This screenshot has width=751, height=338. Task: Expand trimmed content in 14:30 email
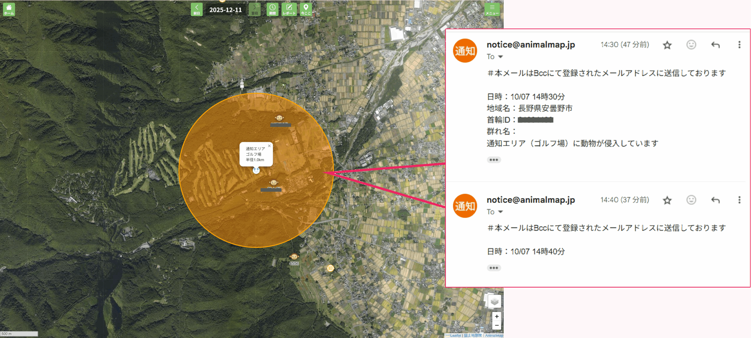[x=494, y=160]
